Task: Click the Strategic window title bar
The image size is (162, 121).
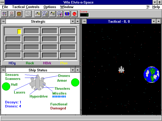Action: click(38, 21)
